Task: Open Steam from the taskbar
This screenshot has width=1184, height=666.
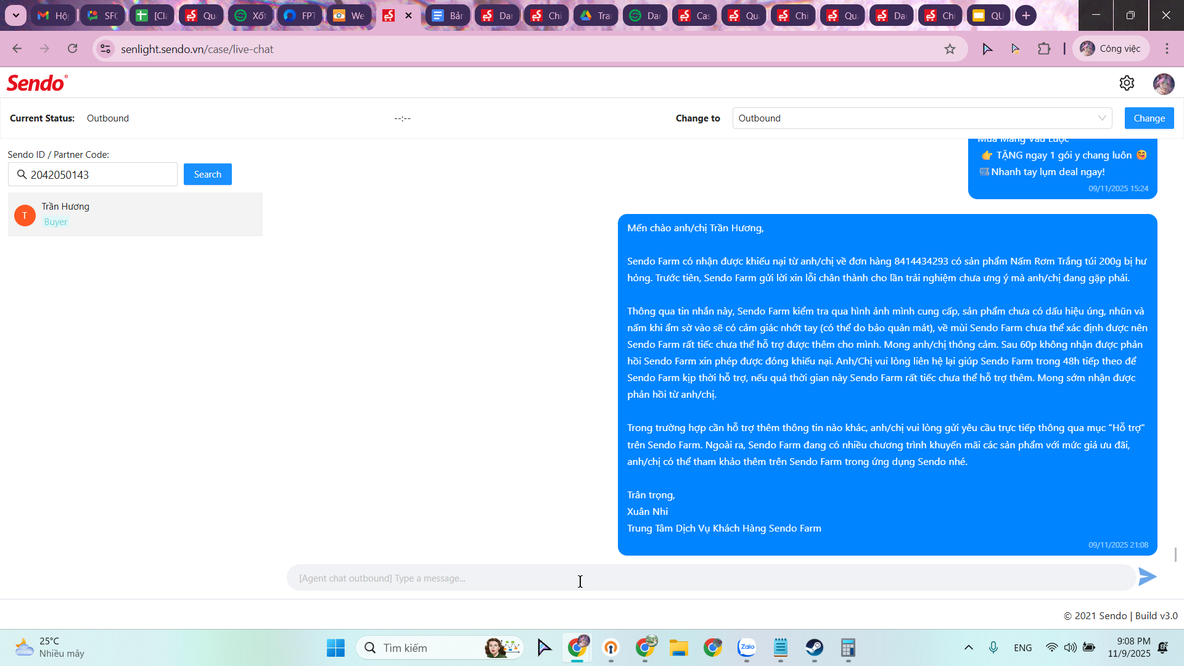Action: (x=814, y=647)
